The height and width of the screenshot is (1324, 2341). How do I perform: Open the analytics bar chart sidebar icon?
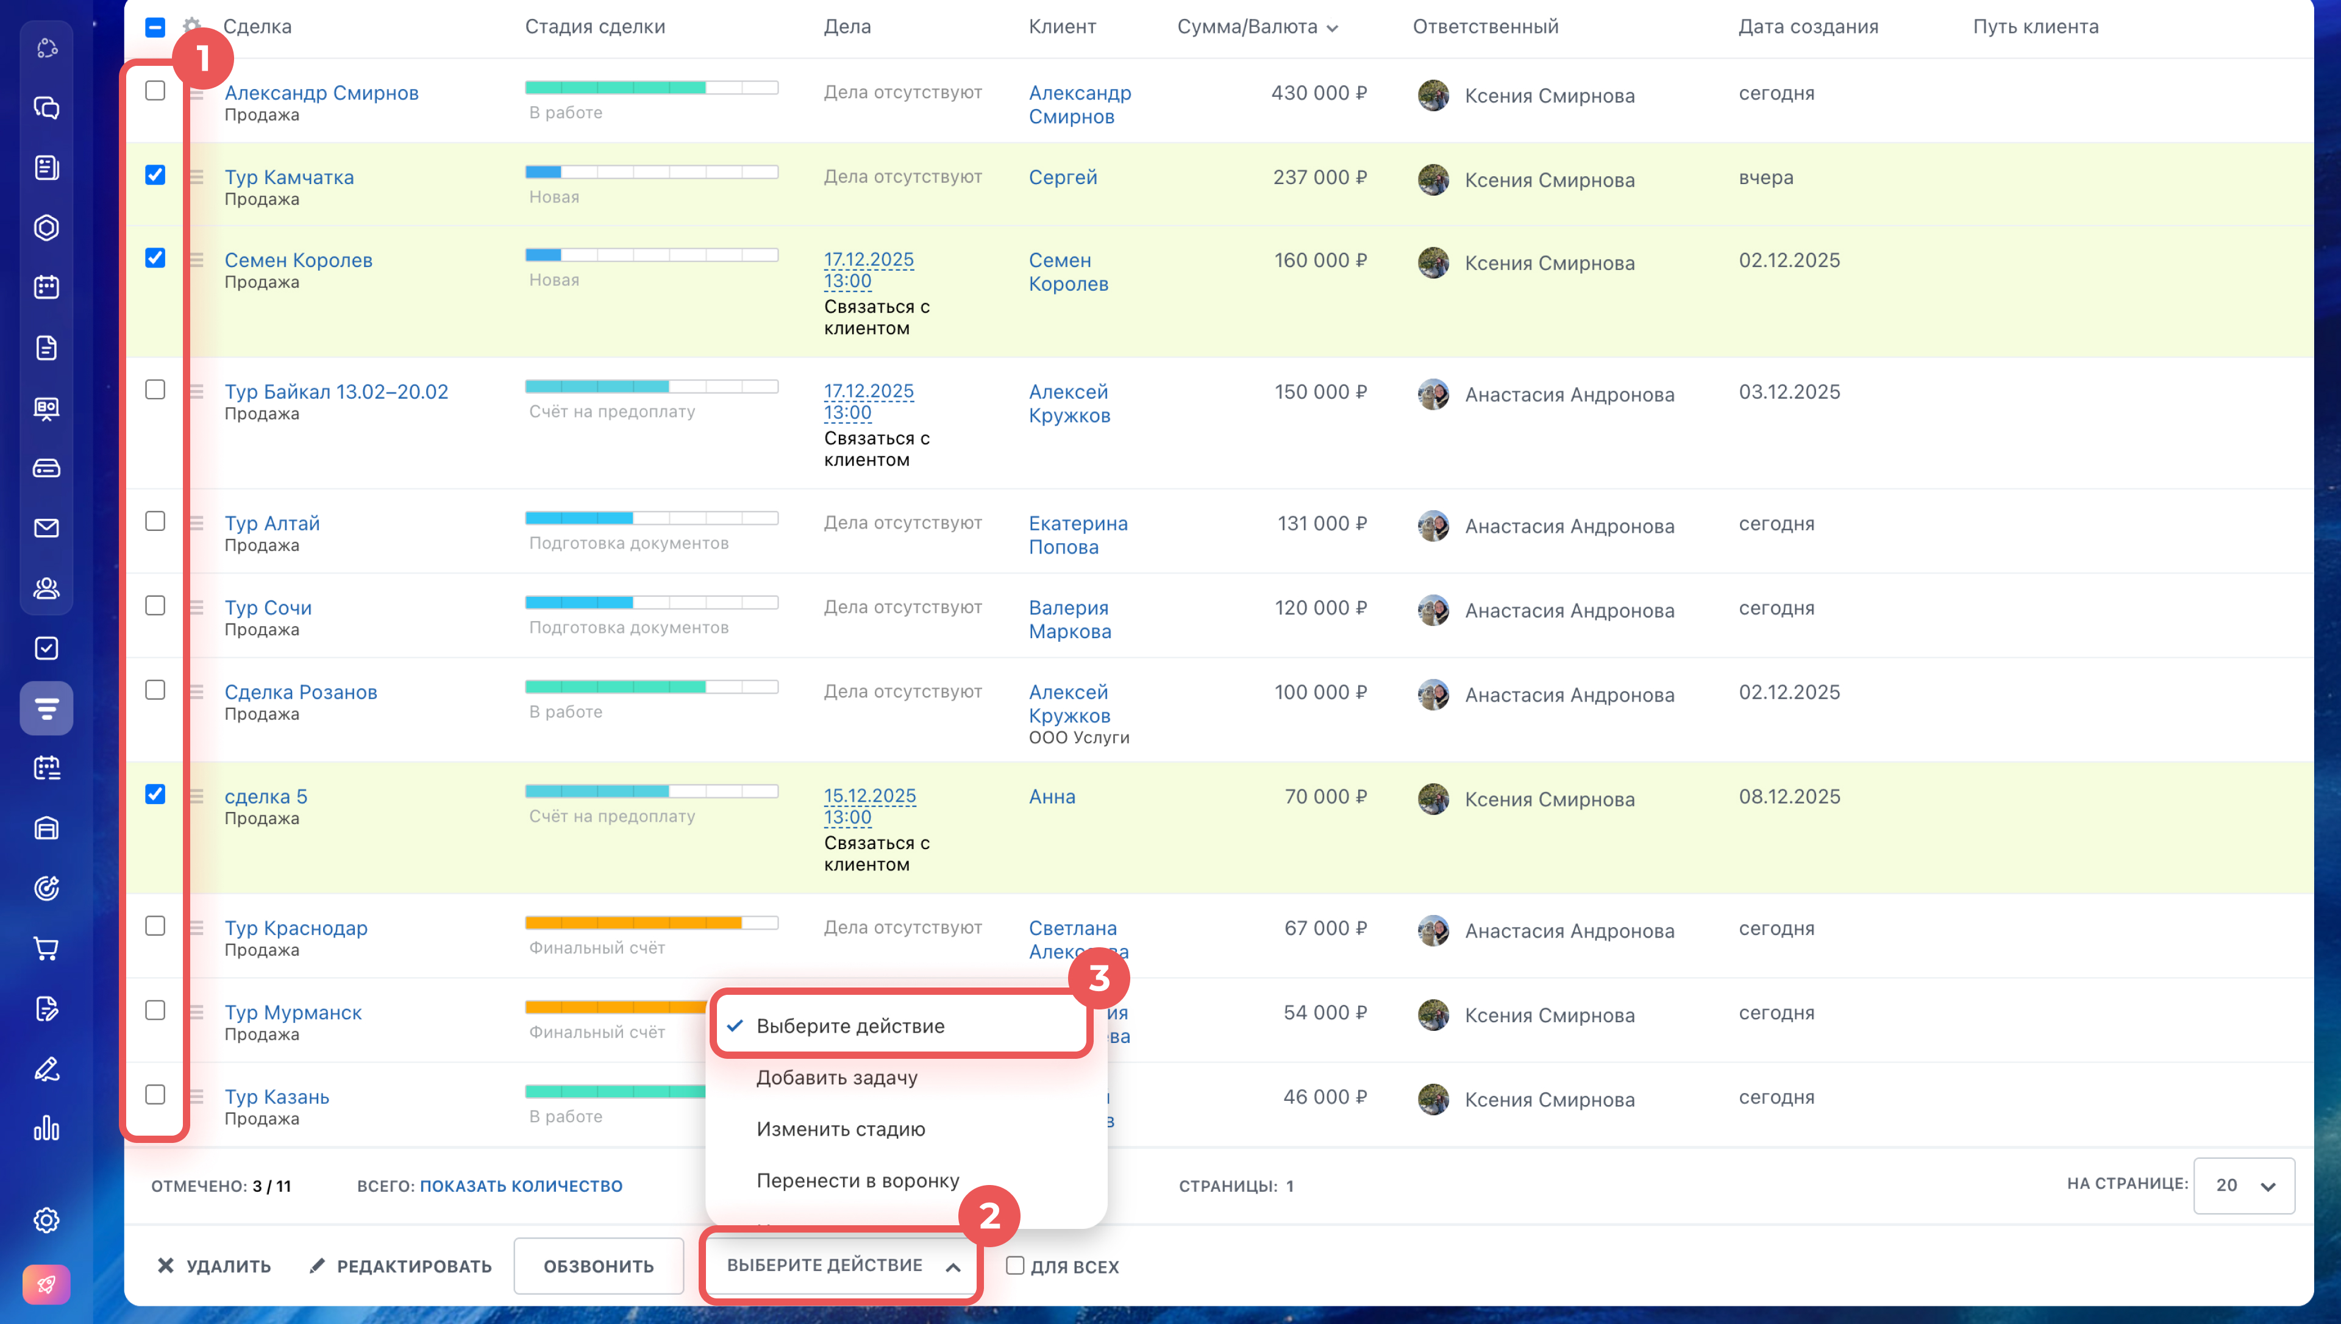point(46,1128)
